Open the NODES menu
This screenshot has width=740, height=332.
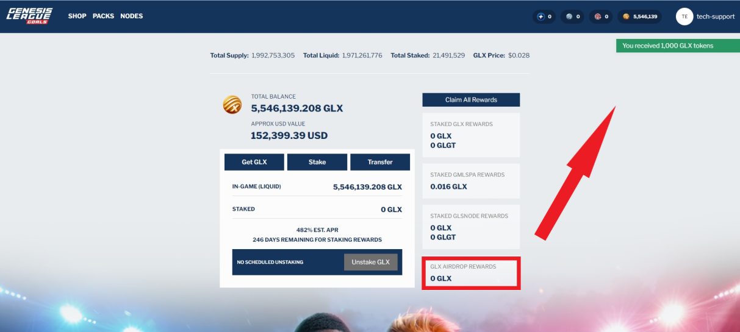(x=131, y=16)
